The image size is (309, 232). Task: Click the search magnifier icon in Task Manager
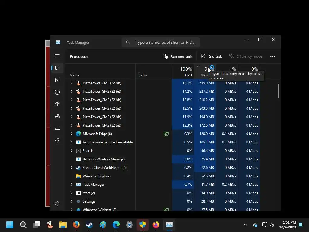128,42
